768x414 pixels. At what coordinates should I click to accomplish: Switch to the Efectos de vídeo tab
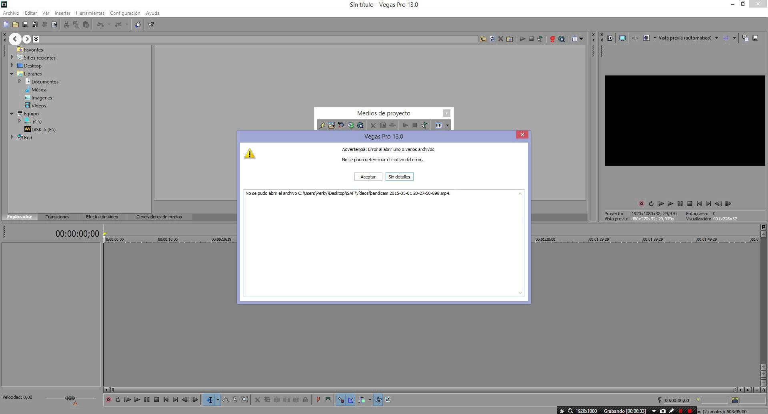(102, 217)
